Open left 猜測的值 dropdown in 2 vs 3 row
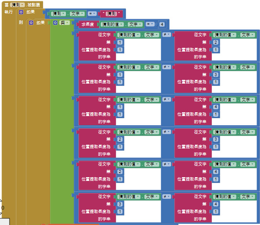This screenshot has height=225, width=260. click(129, 132)
